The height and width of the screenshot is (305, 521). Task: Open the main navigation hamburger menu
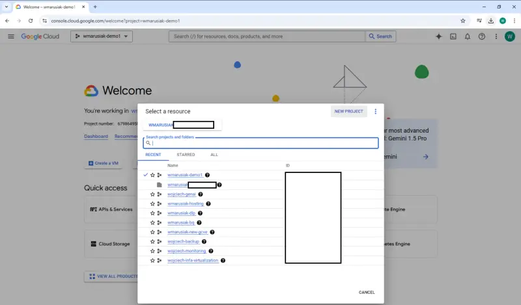click(11, 36)
